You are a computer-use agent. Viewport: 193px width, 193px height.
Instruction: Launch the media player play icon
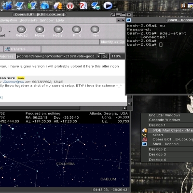coord(108,6)
